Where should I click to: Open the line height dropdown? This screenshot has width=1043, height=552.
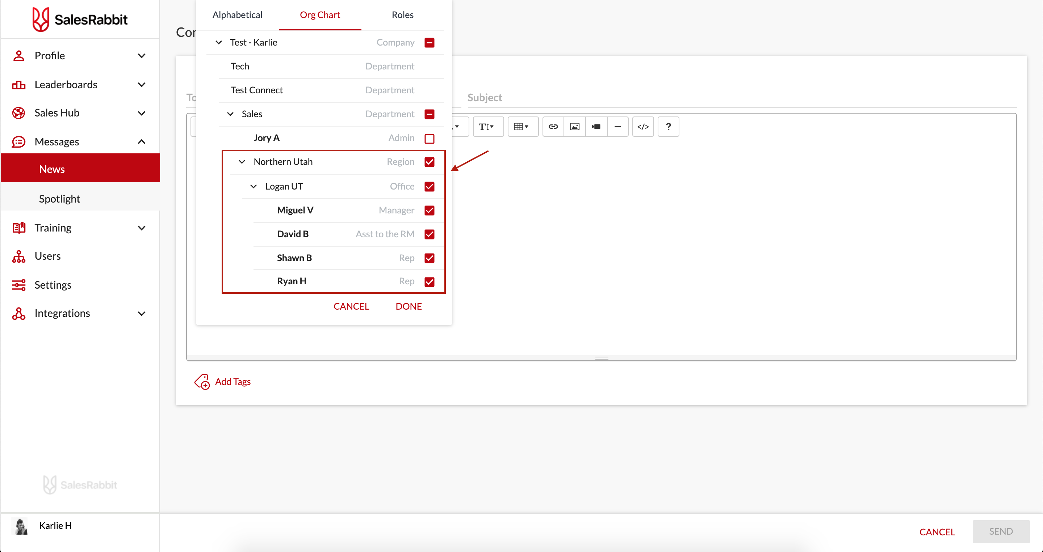pos(488,127)
